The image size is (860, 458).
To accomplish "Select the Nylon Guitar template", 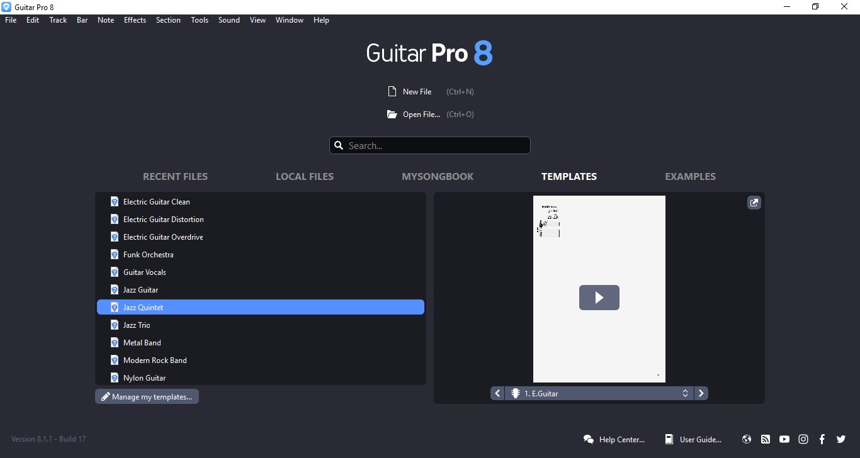I will point(261,377).
